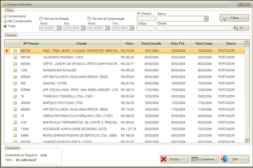Check the box for cheque 2157
Image resolution: width=253 pixels, height=168 pixels.
(x=15, y=122)
